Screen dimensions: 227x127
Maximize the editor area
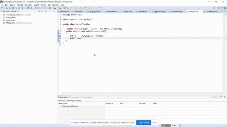[225, 11]
